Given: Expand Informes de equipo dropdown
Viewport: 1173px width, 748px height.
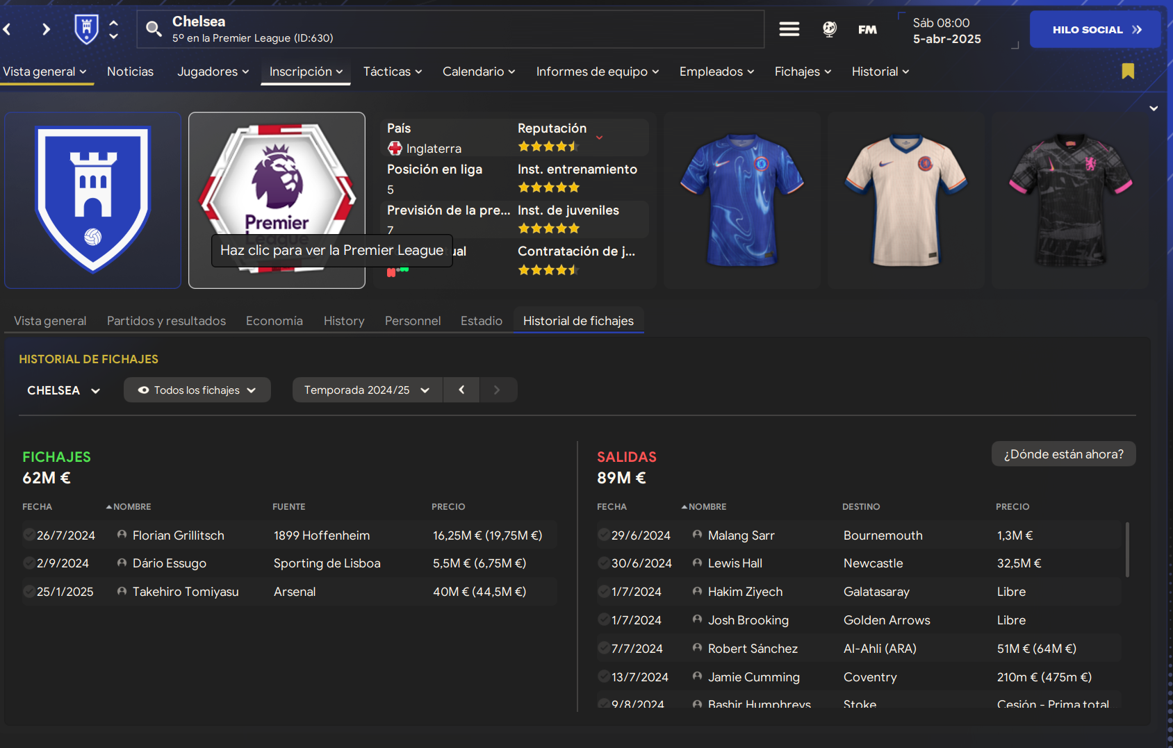Looking at the screenshot, I should [x=598, y=72].
